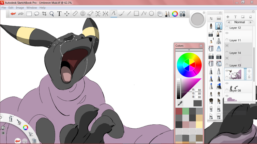Click the B value field in Colors
257x144 pixels.
[198, 97]
